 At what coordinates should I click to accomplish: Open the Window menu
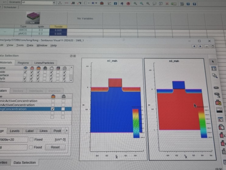tap(42, 45)
